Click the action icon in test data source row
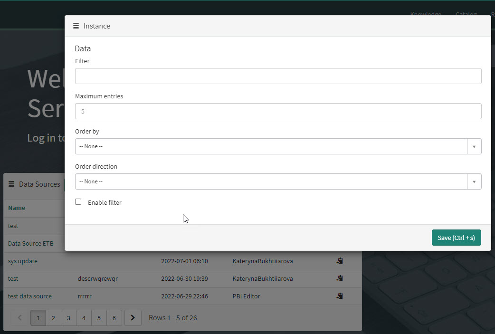 340,296
